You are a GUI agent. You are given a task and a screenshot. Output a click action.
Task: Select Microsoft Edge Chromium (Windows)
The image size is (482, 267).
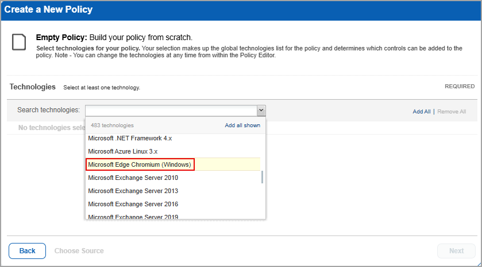click(140, 164)
